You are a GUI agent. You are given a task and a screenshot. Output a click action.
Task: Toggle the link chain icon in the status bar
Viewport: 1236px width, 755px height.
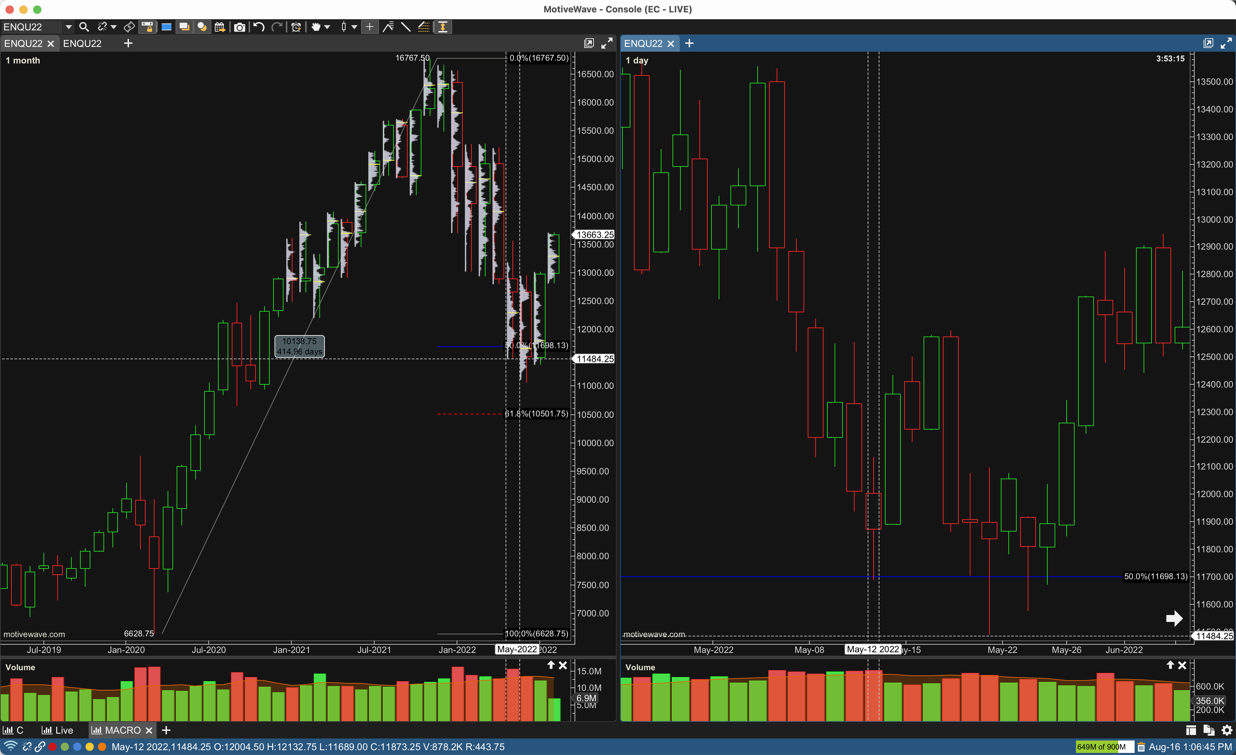pyautogui.click(x=40, y=747)
